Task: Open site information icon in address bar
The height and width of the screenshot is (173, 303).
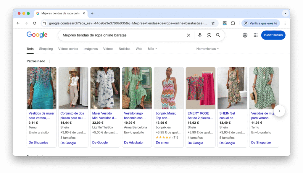Action: click(x=44, y=23)
